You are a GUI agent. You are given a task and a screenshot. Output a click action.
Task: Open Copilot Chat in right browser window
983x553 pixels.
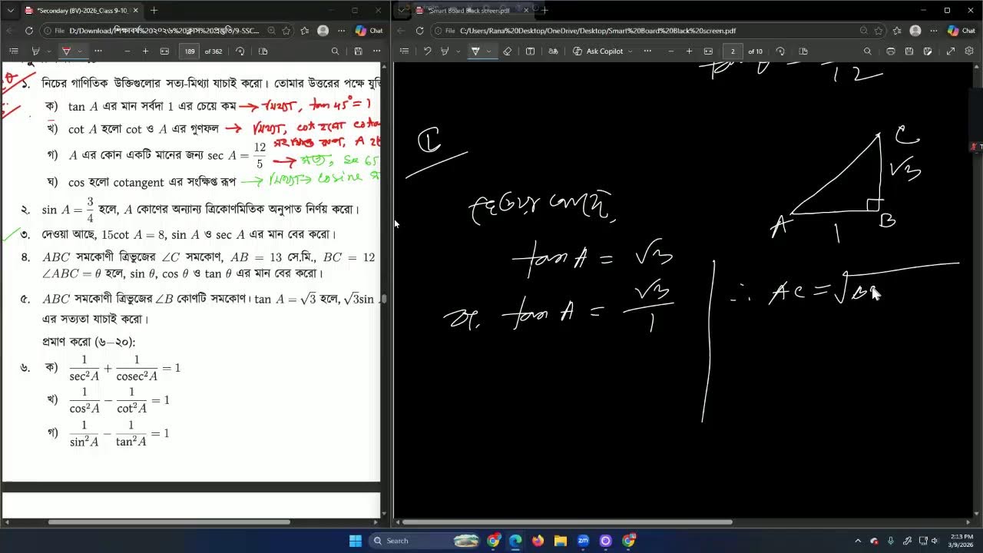960,31
